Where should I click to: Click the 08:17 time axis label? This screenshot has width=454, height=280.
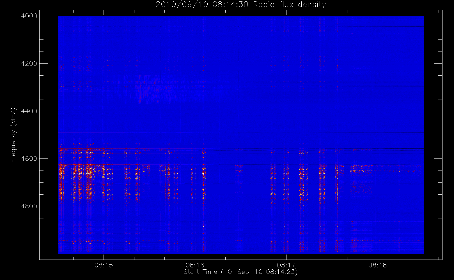pyautogui.click(x=286, y=265)
